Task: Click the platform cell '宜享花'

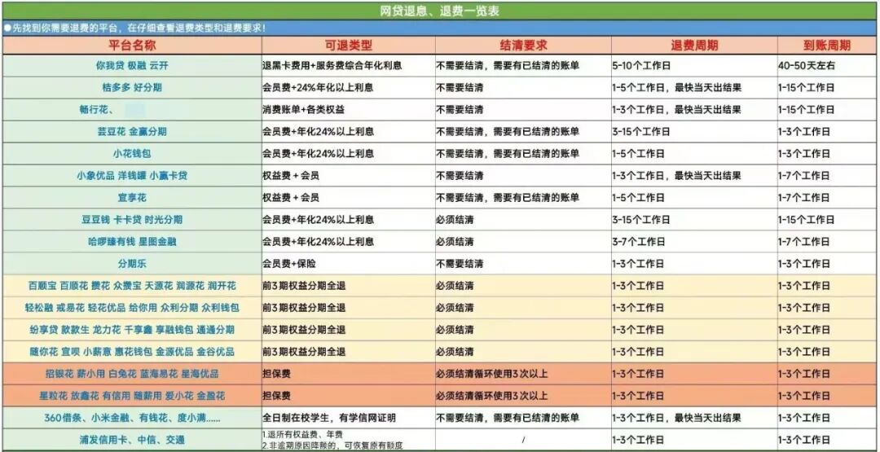Action: pyautogui.click(x=132, y=197)
